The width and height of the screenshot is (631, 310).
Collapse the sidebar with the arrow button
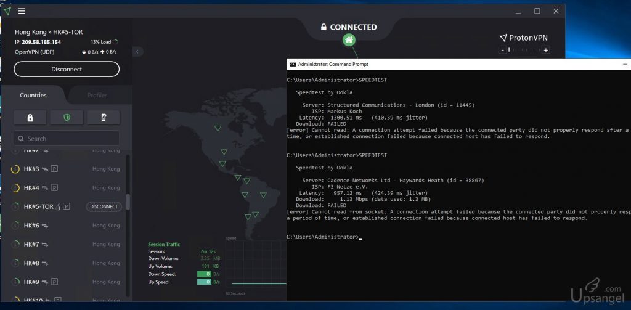[137, 52]
